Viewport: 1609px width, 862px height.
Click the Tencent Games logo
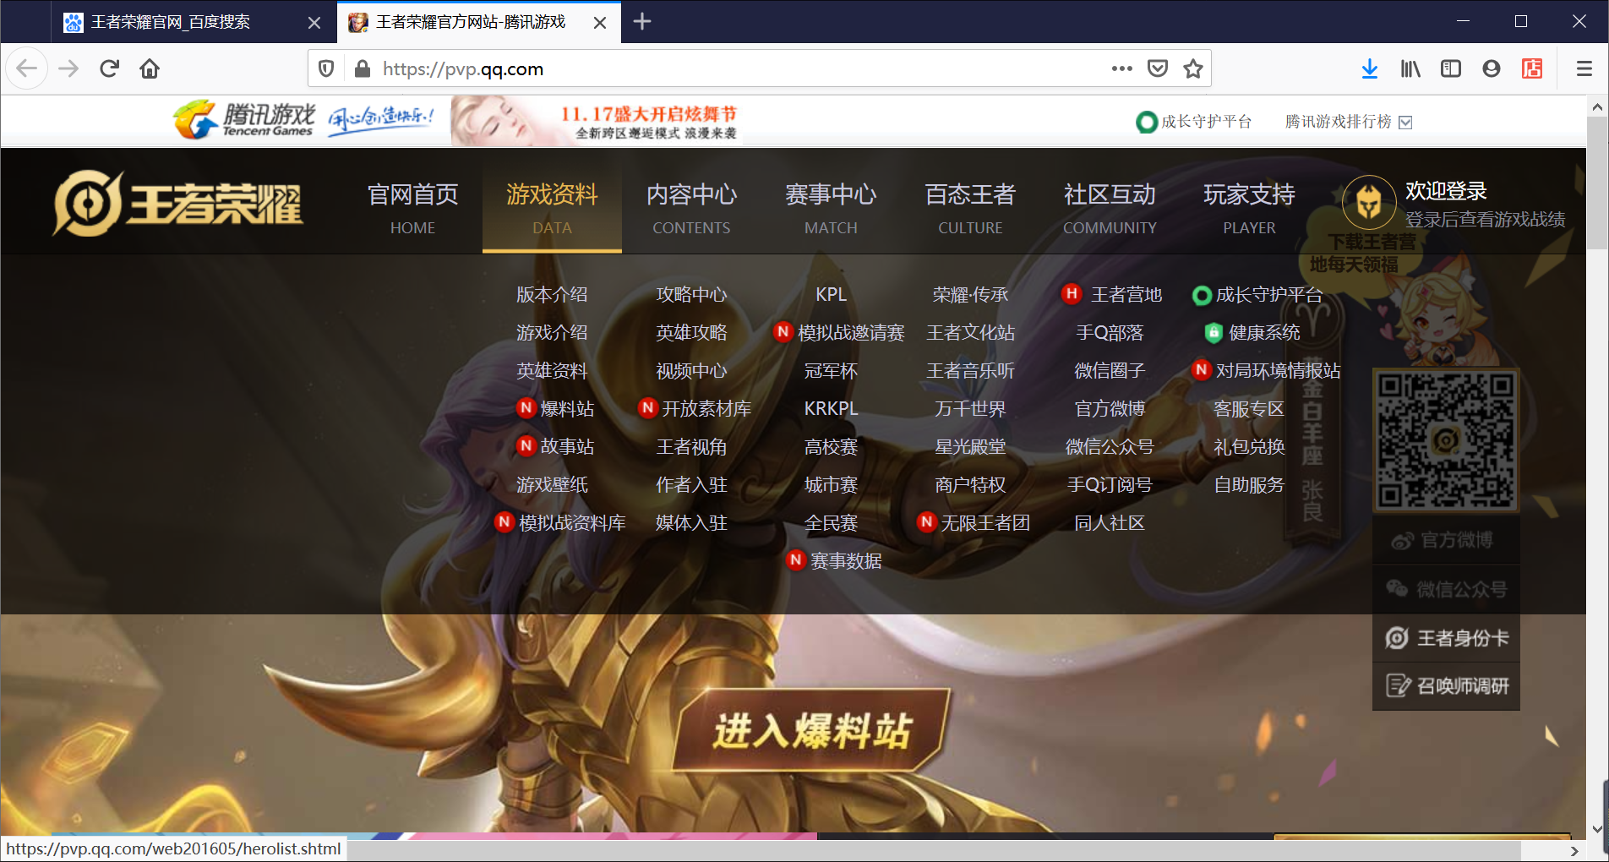[244, 120]
